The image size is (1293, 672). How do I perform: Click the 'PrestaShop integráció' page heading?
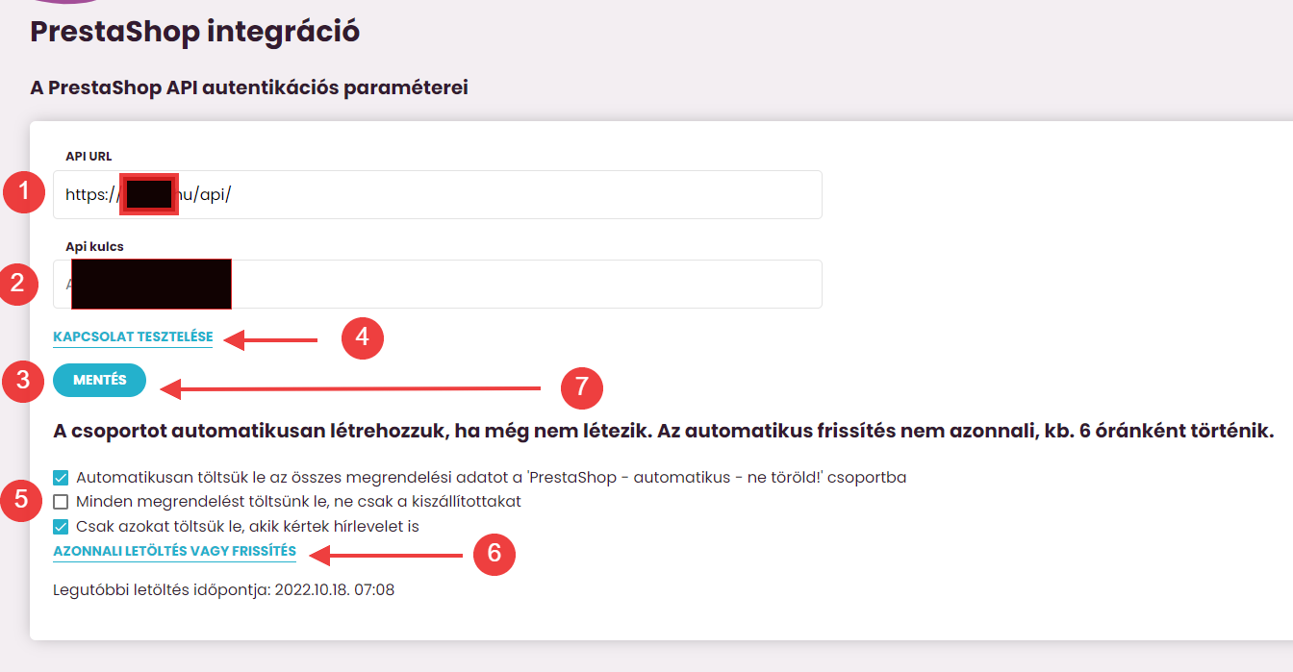pos(195,32)
